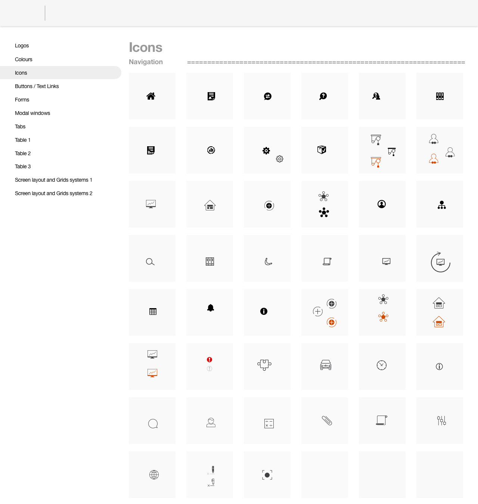Select the help question-mark speech bubble icon
Viewport: 478px width, 504px height.
pyautogui.click(x=323, y=96)
